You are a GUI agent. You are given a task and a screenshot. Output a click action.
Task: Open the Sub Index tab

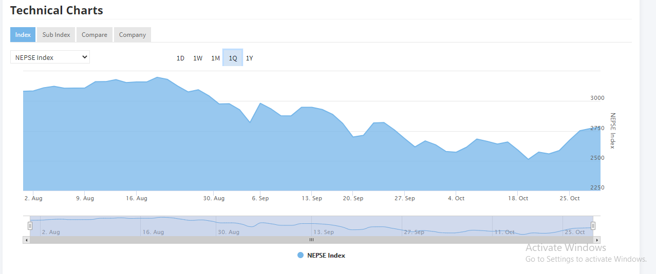tap(56, 35)
